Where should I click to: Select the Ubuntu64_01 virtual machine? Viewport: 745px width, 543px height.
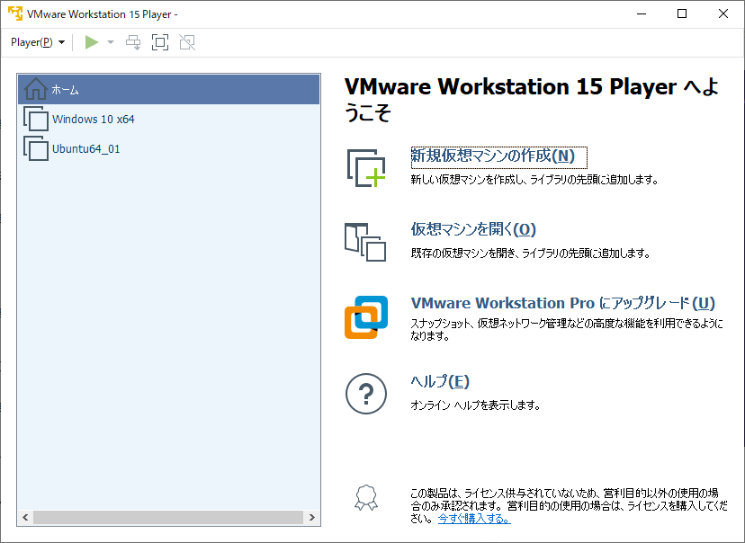[x=85, y=149]
